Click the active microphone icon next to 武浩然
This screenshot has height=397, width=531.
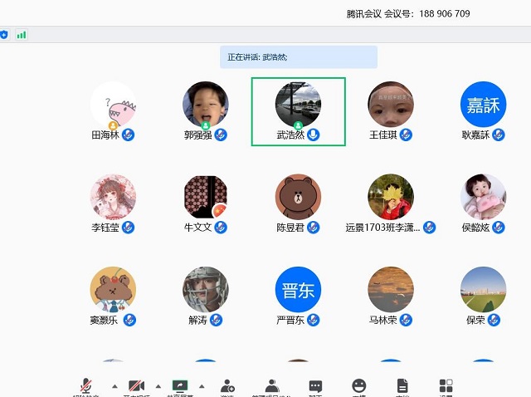314,135
